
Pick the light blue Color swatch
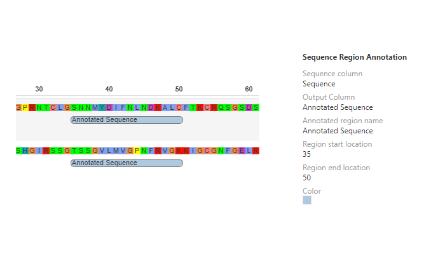coord(307,200)
